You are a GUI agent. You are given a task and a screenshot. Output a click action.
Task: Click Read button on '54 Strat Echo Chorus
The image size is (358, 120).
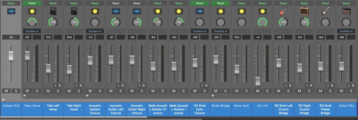(x=200, y=3)
